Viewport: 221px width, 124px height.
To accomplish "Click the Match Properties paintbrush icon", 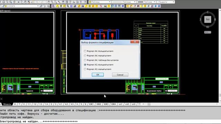I will pyautogui.click(x=29, y=2).
